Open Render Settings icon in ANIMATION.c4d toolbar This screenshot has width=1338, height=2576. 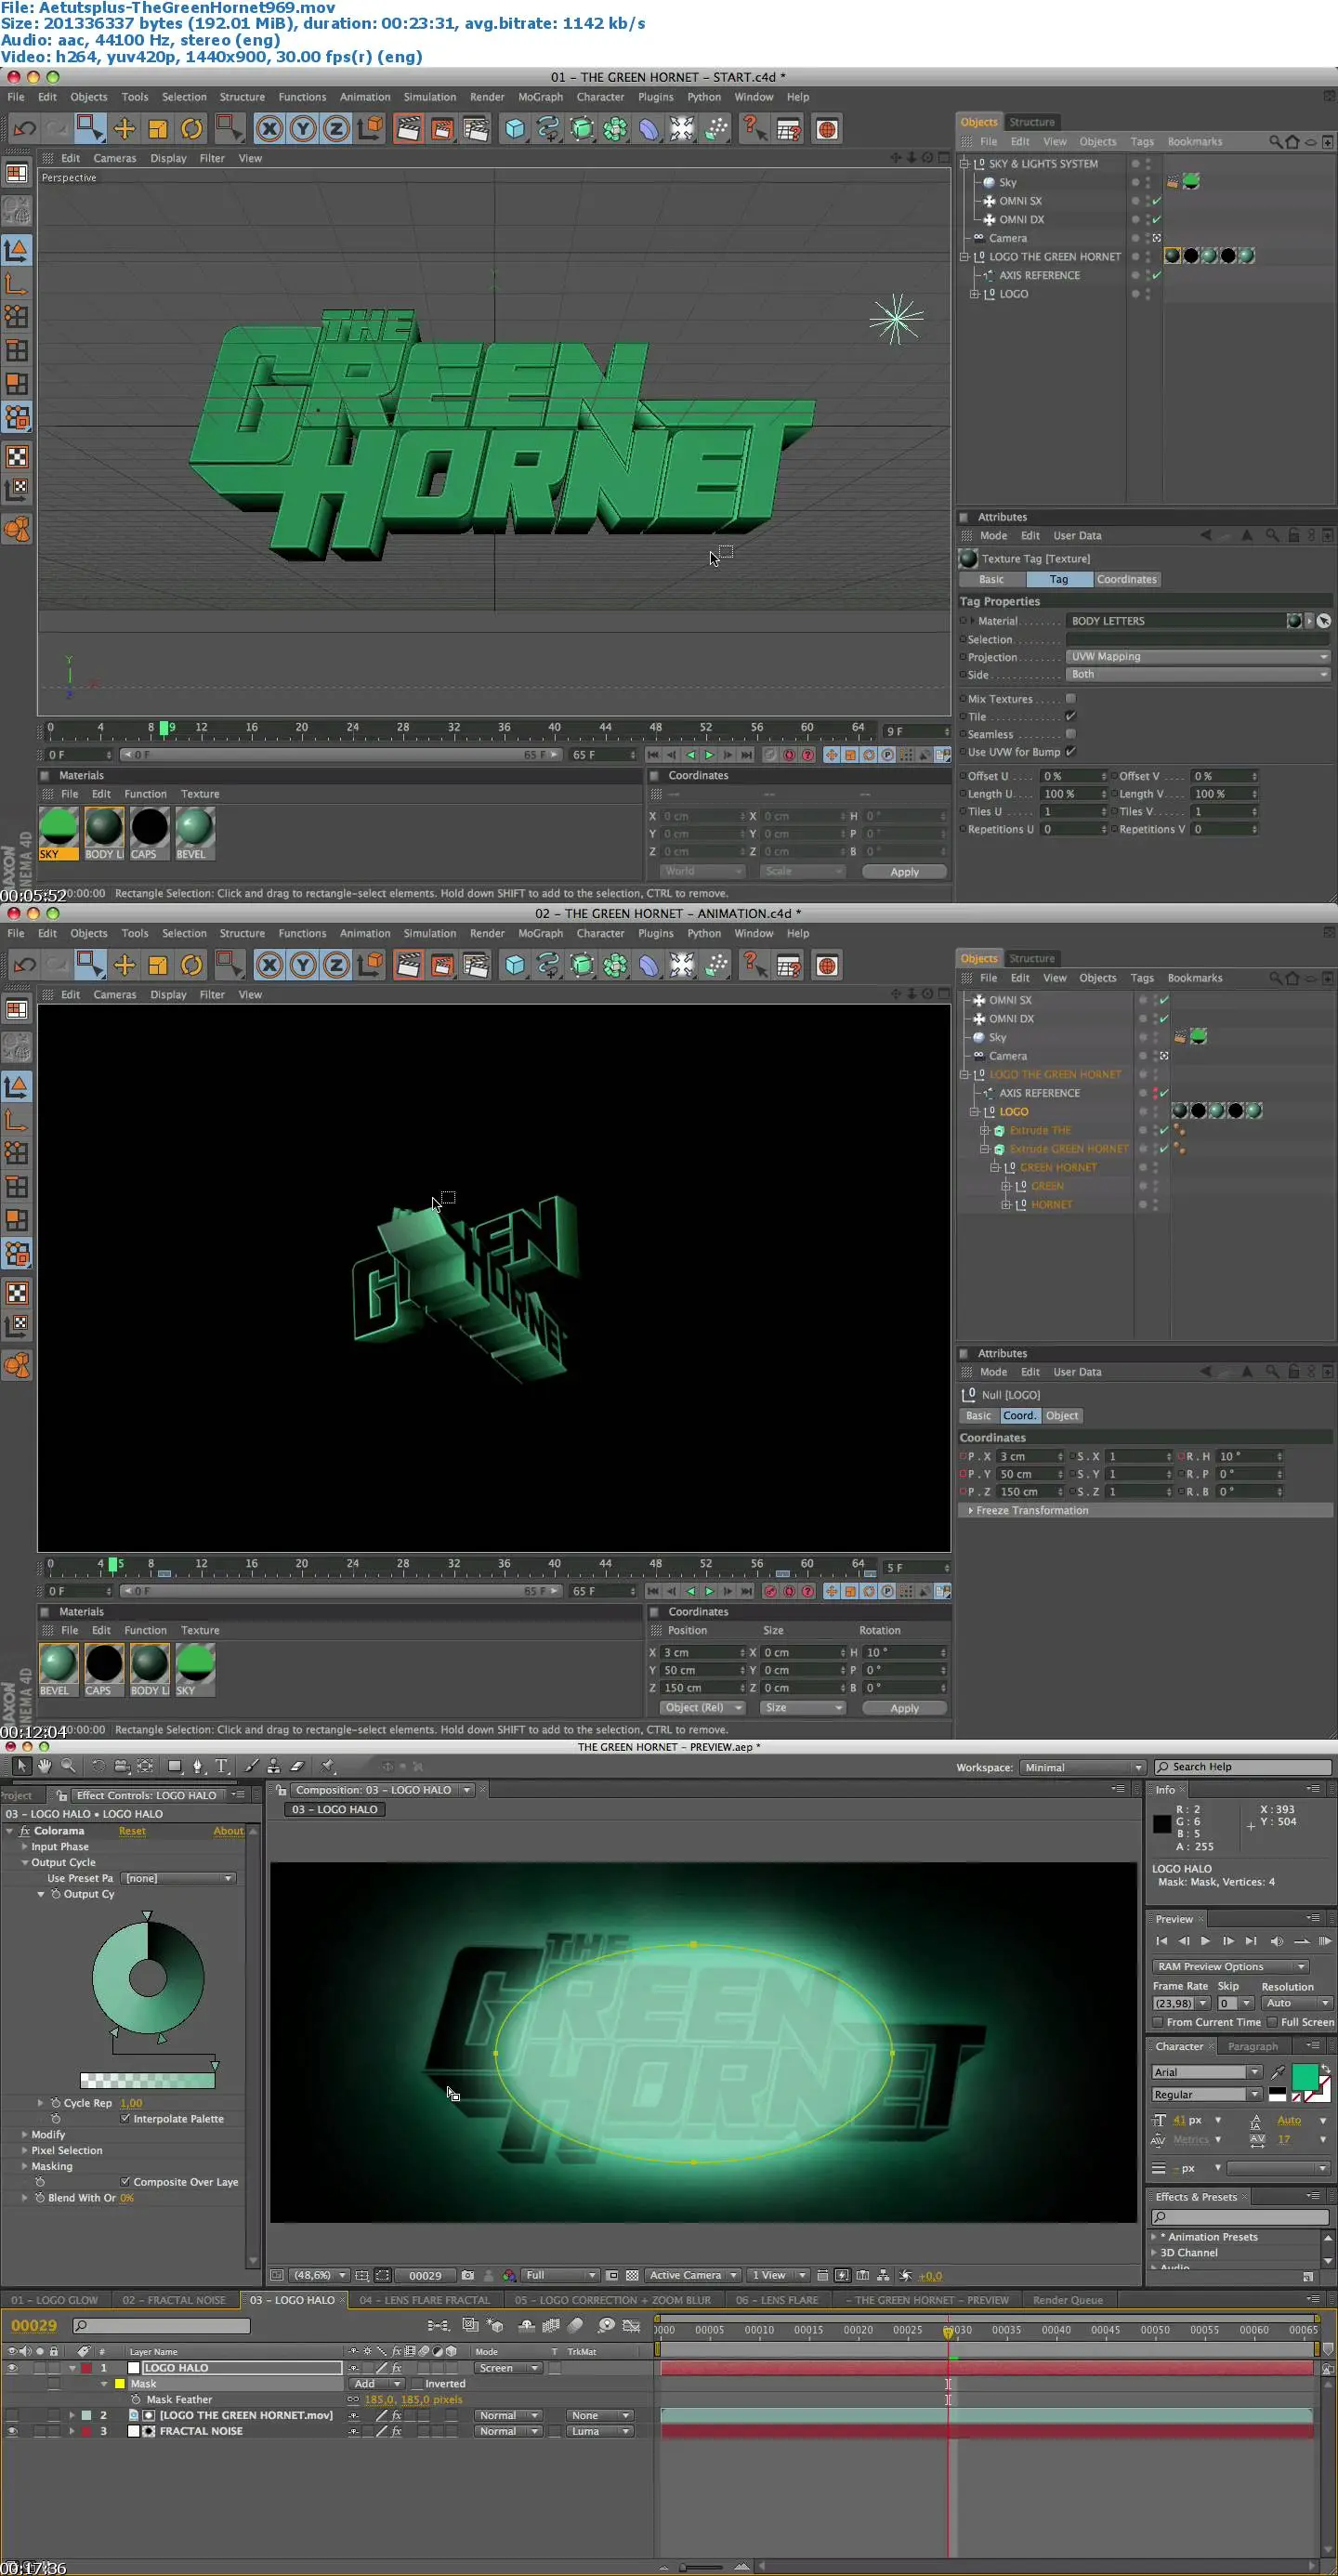[475, 965]
